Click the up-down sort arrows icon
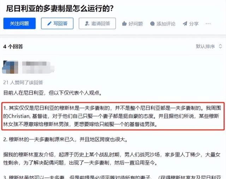Viewport: 226px width, 179px height. (x=220, y=46)
